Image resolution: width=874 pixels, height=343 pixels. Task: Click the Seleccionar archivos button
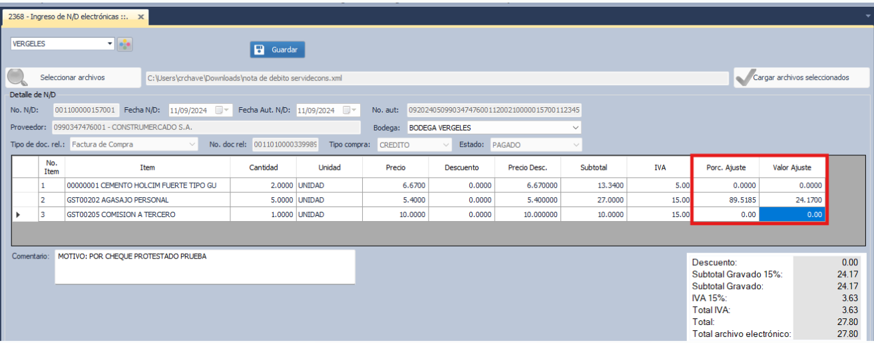coord(73,77)
